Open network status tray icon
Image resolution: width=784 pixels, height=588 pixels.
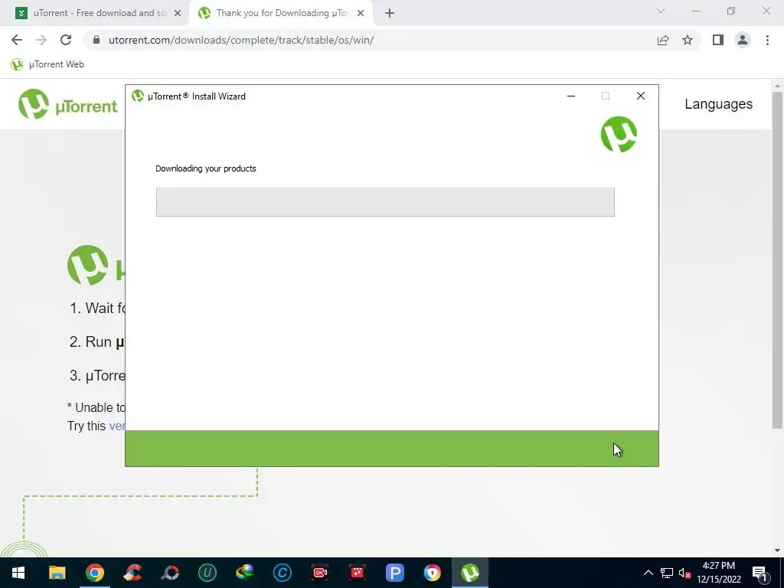click(667, 573)
